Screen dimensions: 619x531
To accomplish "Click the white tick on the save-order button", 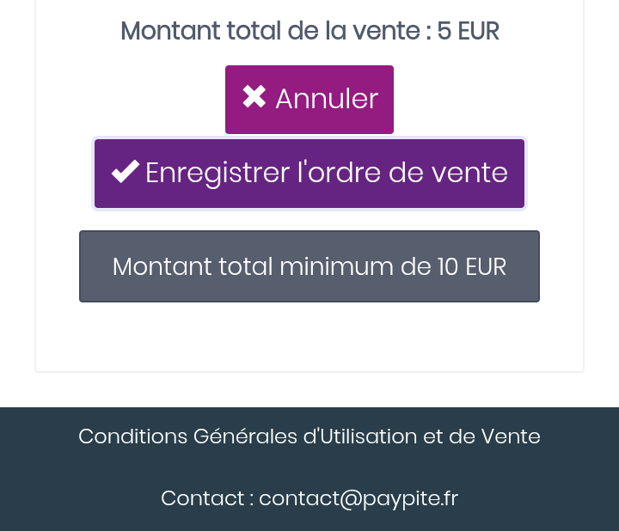I will click(x=126, y=172).
